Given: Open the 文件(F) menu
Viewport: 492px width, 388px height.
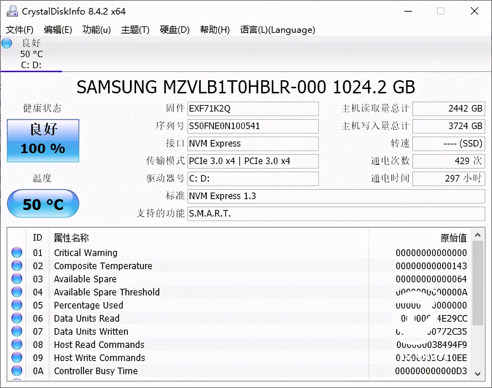Looking at the screenshot, I should pos(19,30).
